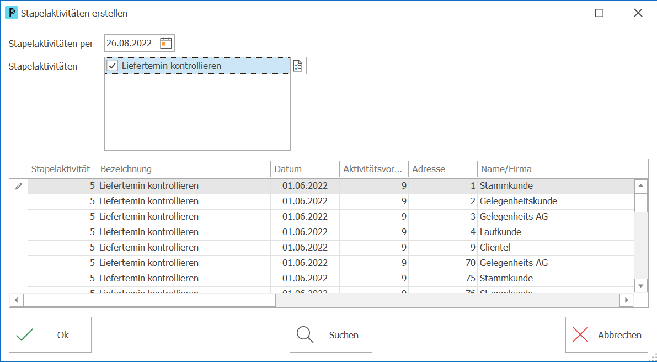Click the pencil edit icon in first row
This screenshot has width=657, height=362.
[18, 186]
